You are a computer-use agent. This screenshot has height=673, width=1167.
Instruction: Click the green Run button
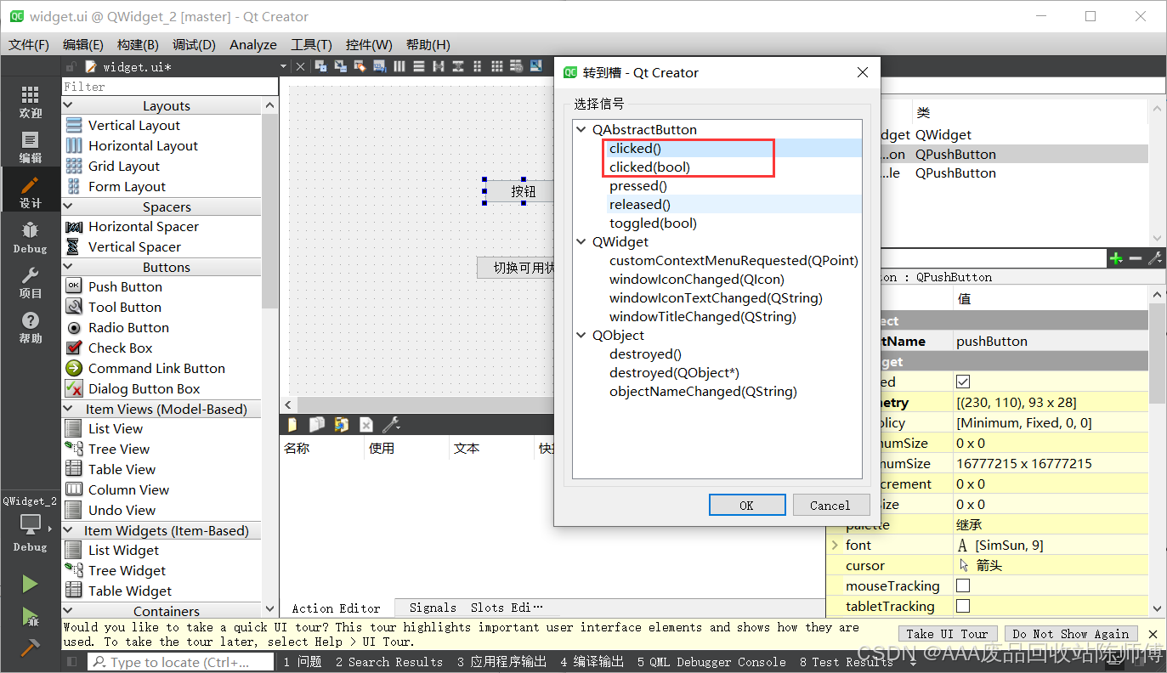coord(30,584)
